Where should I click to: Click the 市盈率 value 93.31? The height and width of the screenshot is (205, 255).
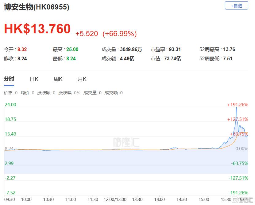[x=175, y=49]
